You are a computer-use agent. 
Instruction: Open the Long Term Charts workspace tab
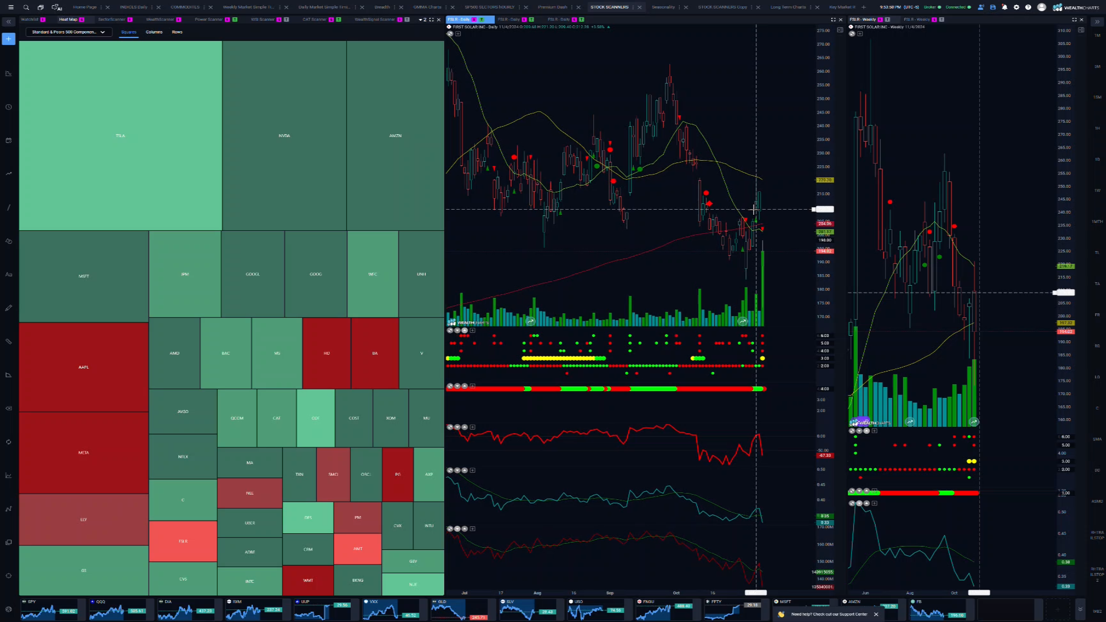788,7
